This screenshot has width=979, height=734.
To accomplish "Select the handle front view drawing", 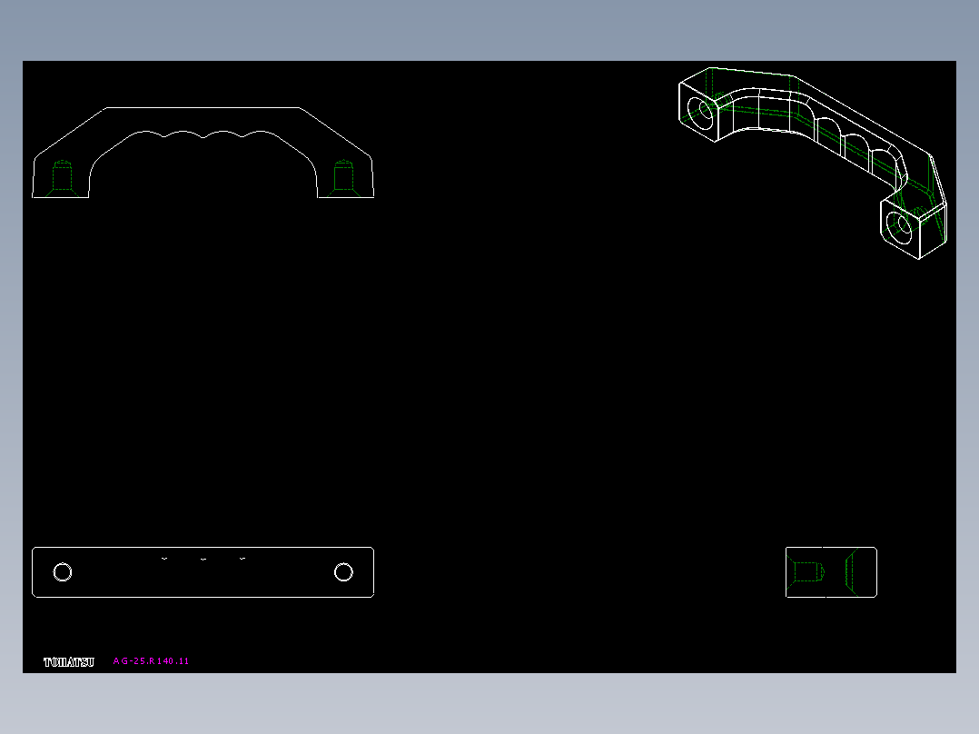I will coord(203,153).
